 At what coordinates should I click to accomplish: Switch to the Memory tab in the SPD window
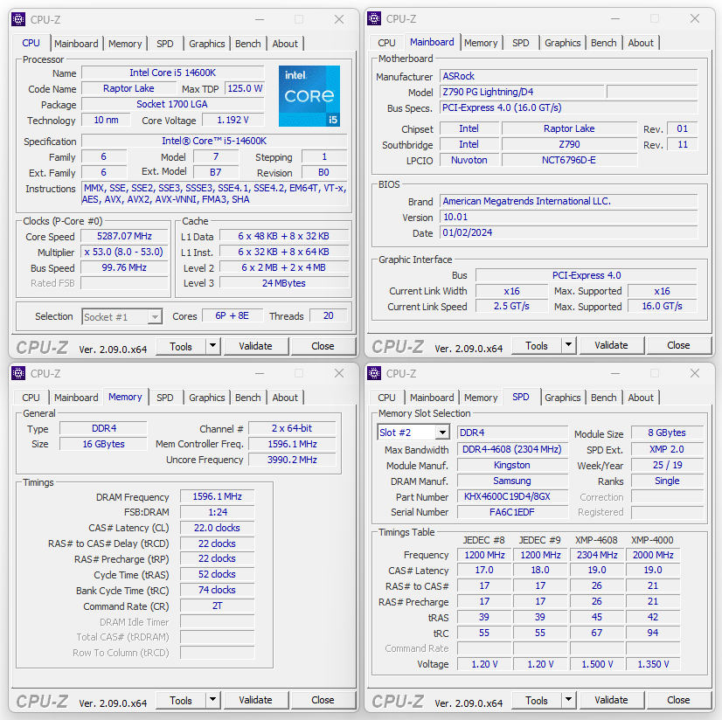pos(481,398)
